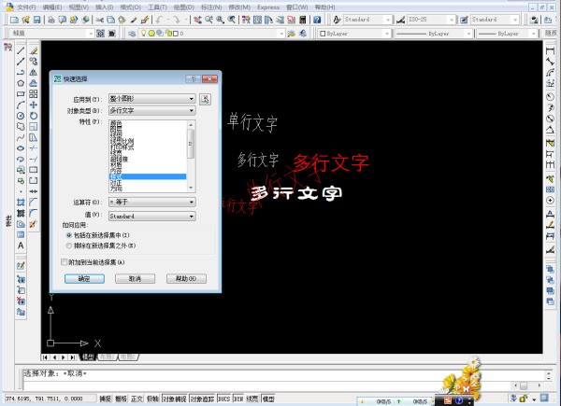
Task: Click the Multiline Text 'A' tool
Action: (x=21, y=245)
